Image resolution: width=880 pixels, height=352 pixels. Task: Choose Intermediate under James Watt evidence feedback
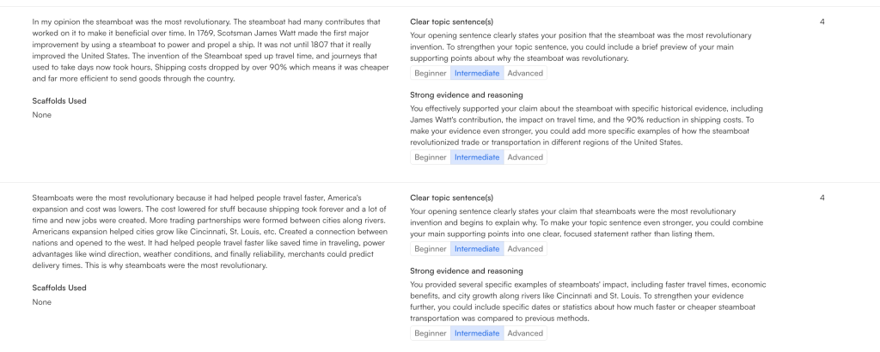476,157
